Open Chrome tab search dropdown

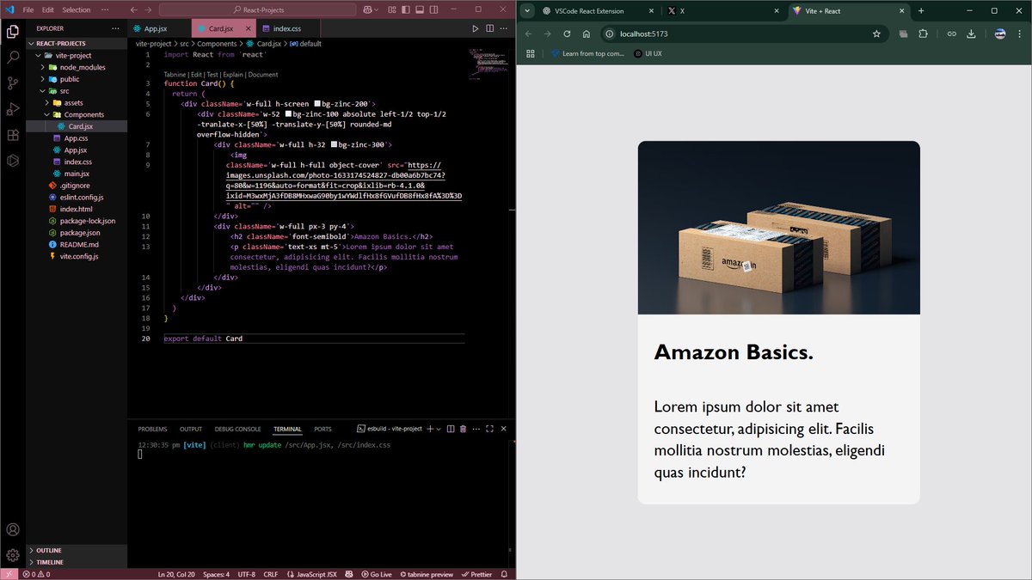[x=527, y=11]
